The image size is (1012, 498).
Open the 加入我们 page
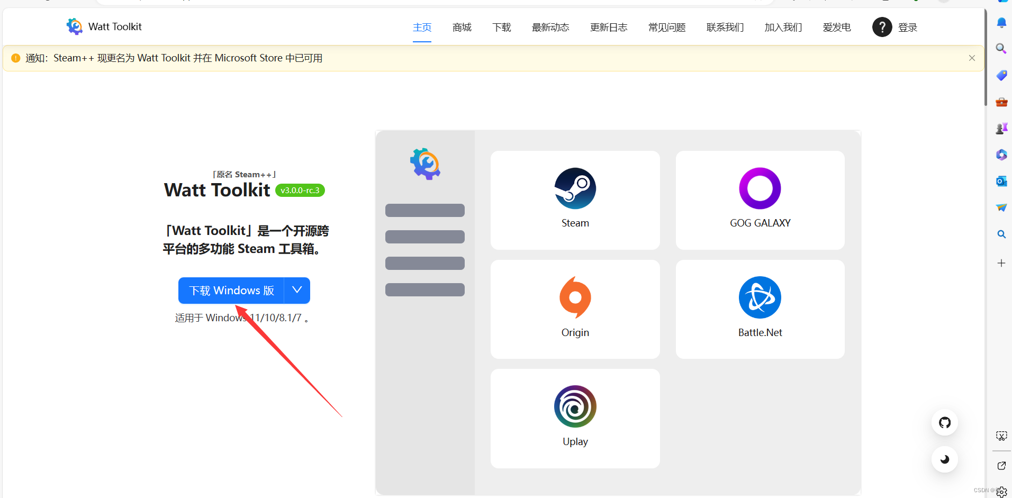pos(783,27)
